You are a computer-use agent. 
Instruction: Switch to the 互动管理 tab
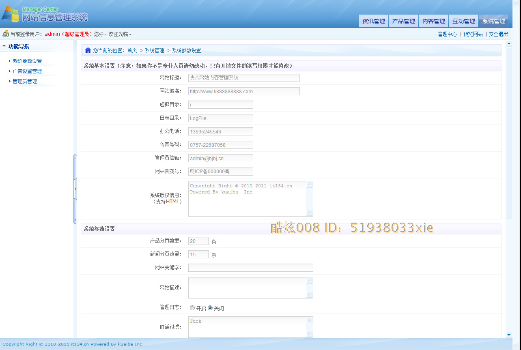pos(463,21)
